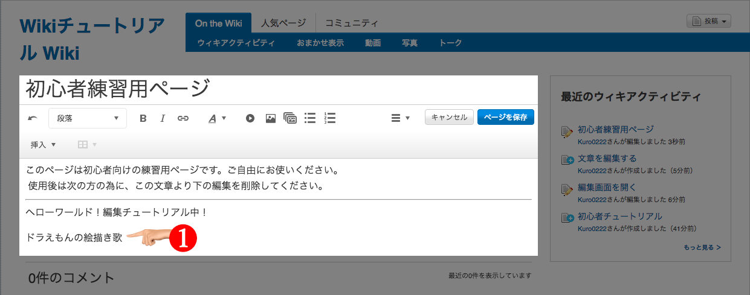Screen dimensions: 750x295
Task: Open the page options hamburger menu
Action: pos(400,118)
